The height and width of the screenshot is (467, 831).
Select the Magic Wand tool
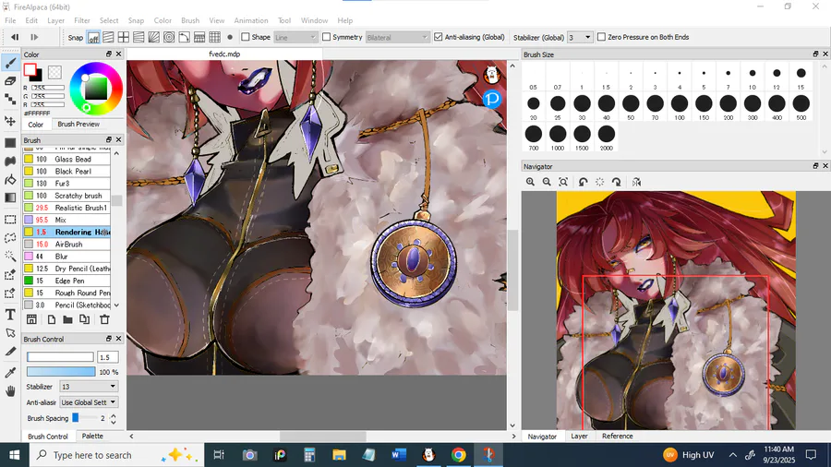click(x=10, y=256)
